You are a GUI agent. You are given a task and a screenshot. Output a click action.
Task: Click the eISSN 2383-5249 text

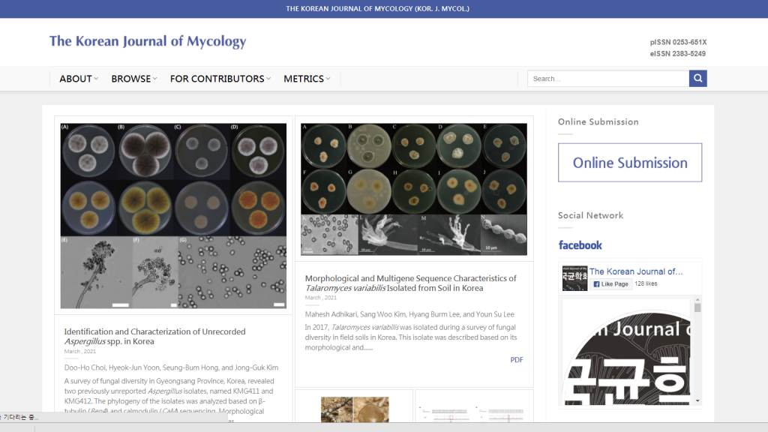coord(678,54)
